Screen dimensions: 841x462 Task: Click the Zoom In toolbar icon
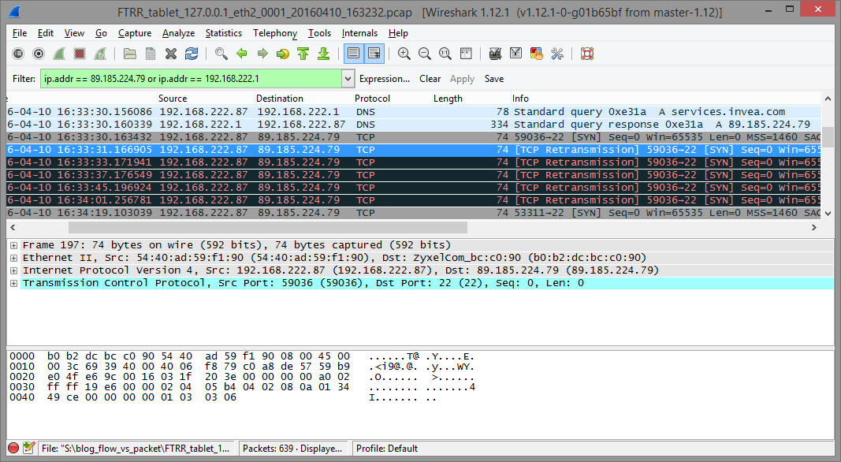pos(404,54)
